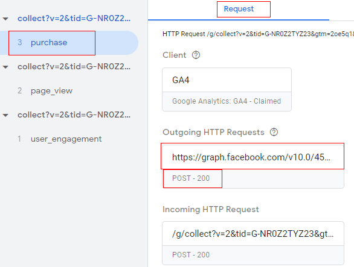The image size is (354, 267).
Task: Select the purchase event
Action: pos(69,43)
